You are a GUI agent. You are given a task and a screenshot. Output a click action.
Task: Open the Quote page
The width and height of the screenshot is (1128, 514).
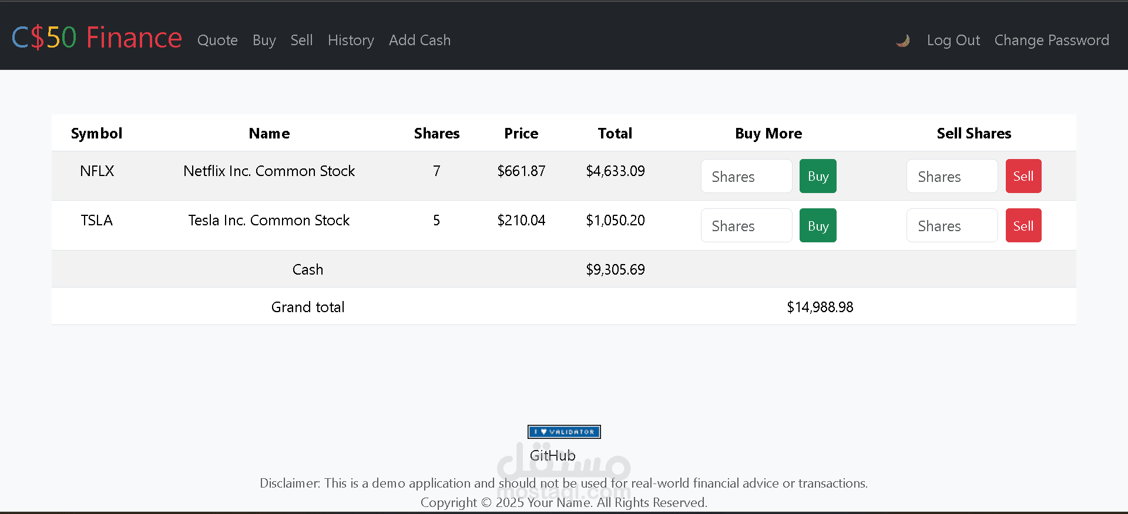[x=217, y=40]
